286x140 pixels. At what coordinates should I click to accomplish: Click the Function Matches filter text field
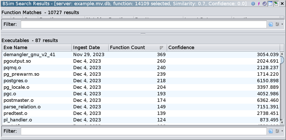pyautogui.click(x=144, y=24)
